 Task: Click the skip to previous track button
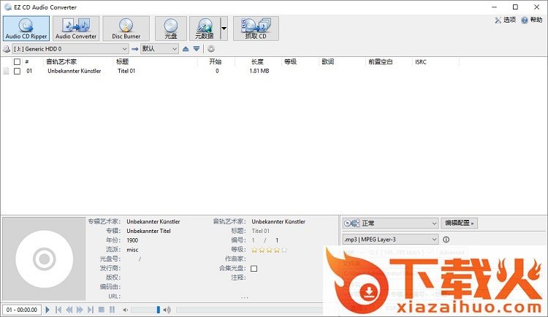point(58,310)
